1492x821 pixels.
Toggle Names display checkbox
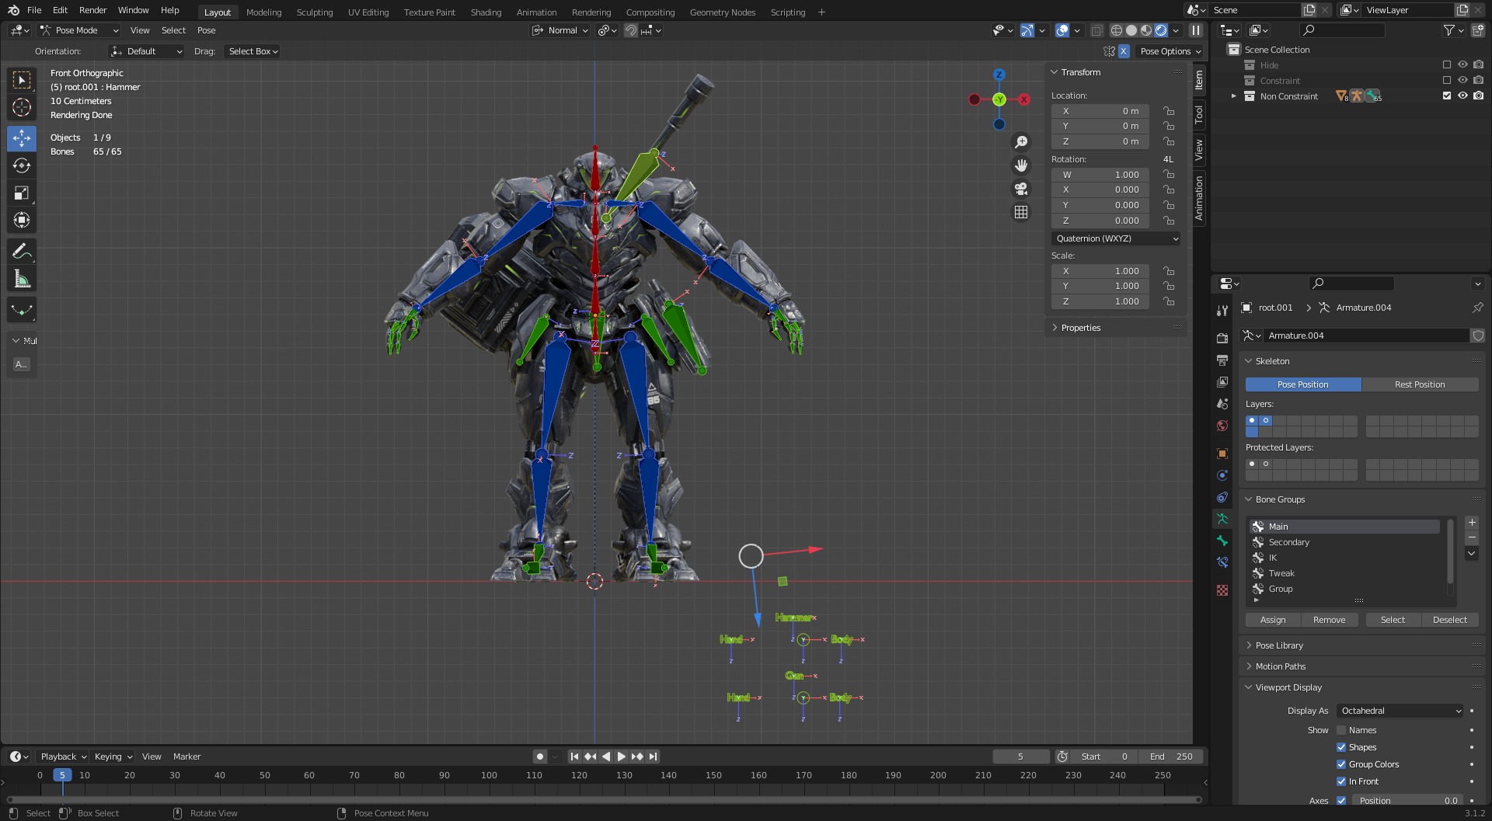click(1341, 730)
